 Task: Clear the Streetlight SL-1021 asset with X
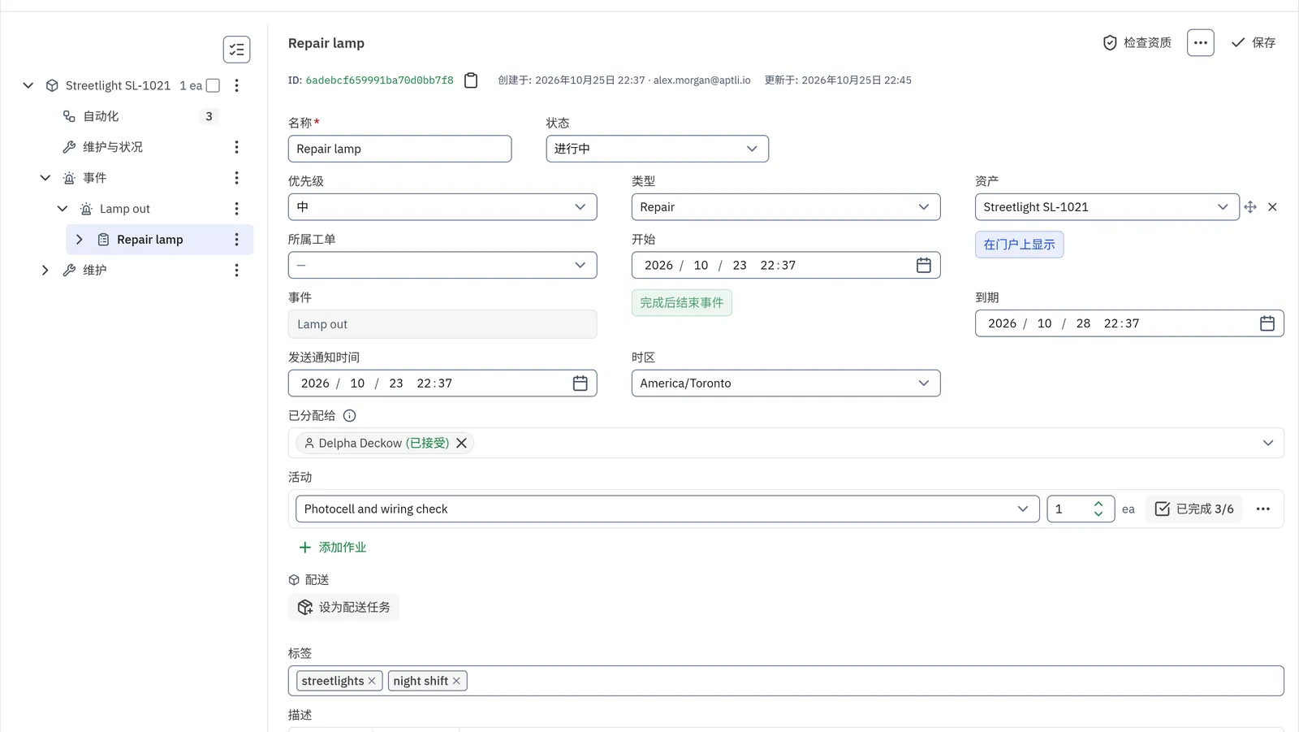pos(1272,207)
